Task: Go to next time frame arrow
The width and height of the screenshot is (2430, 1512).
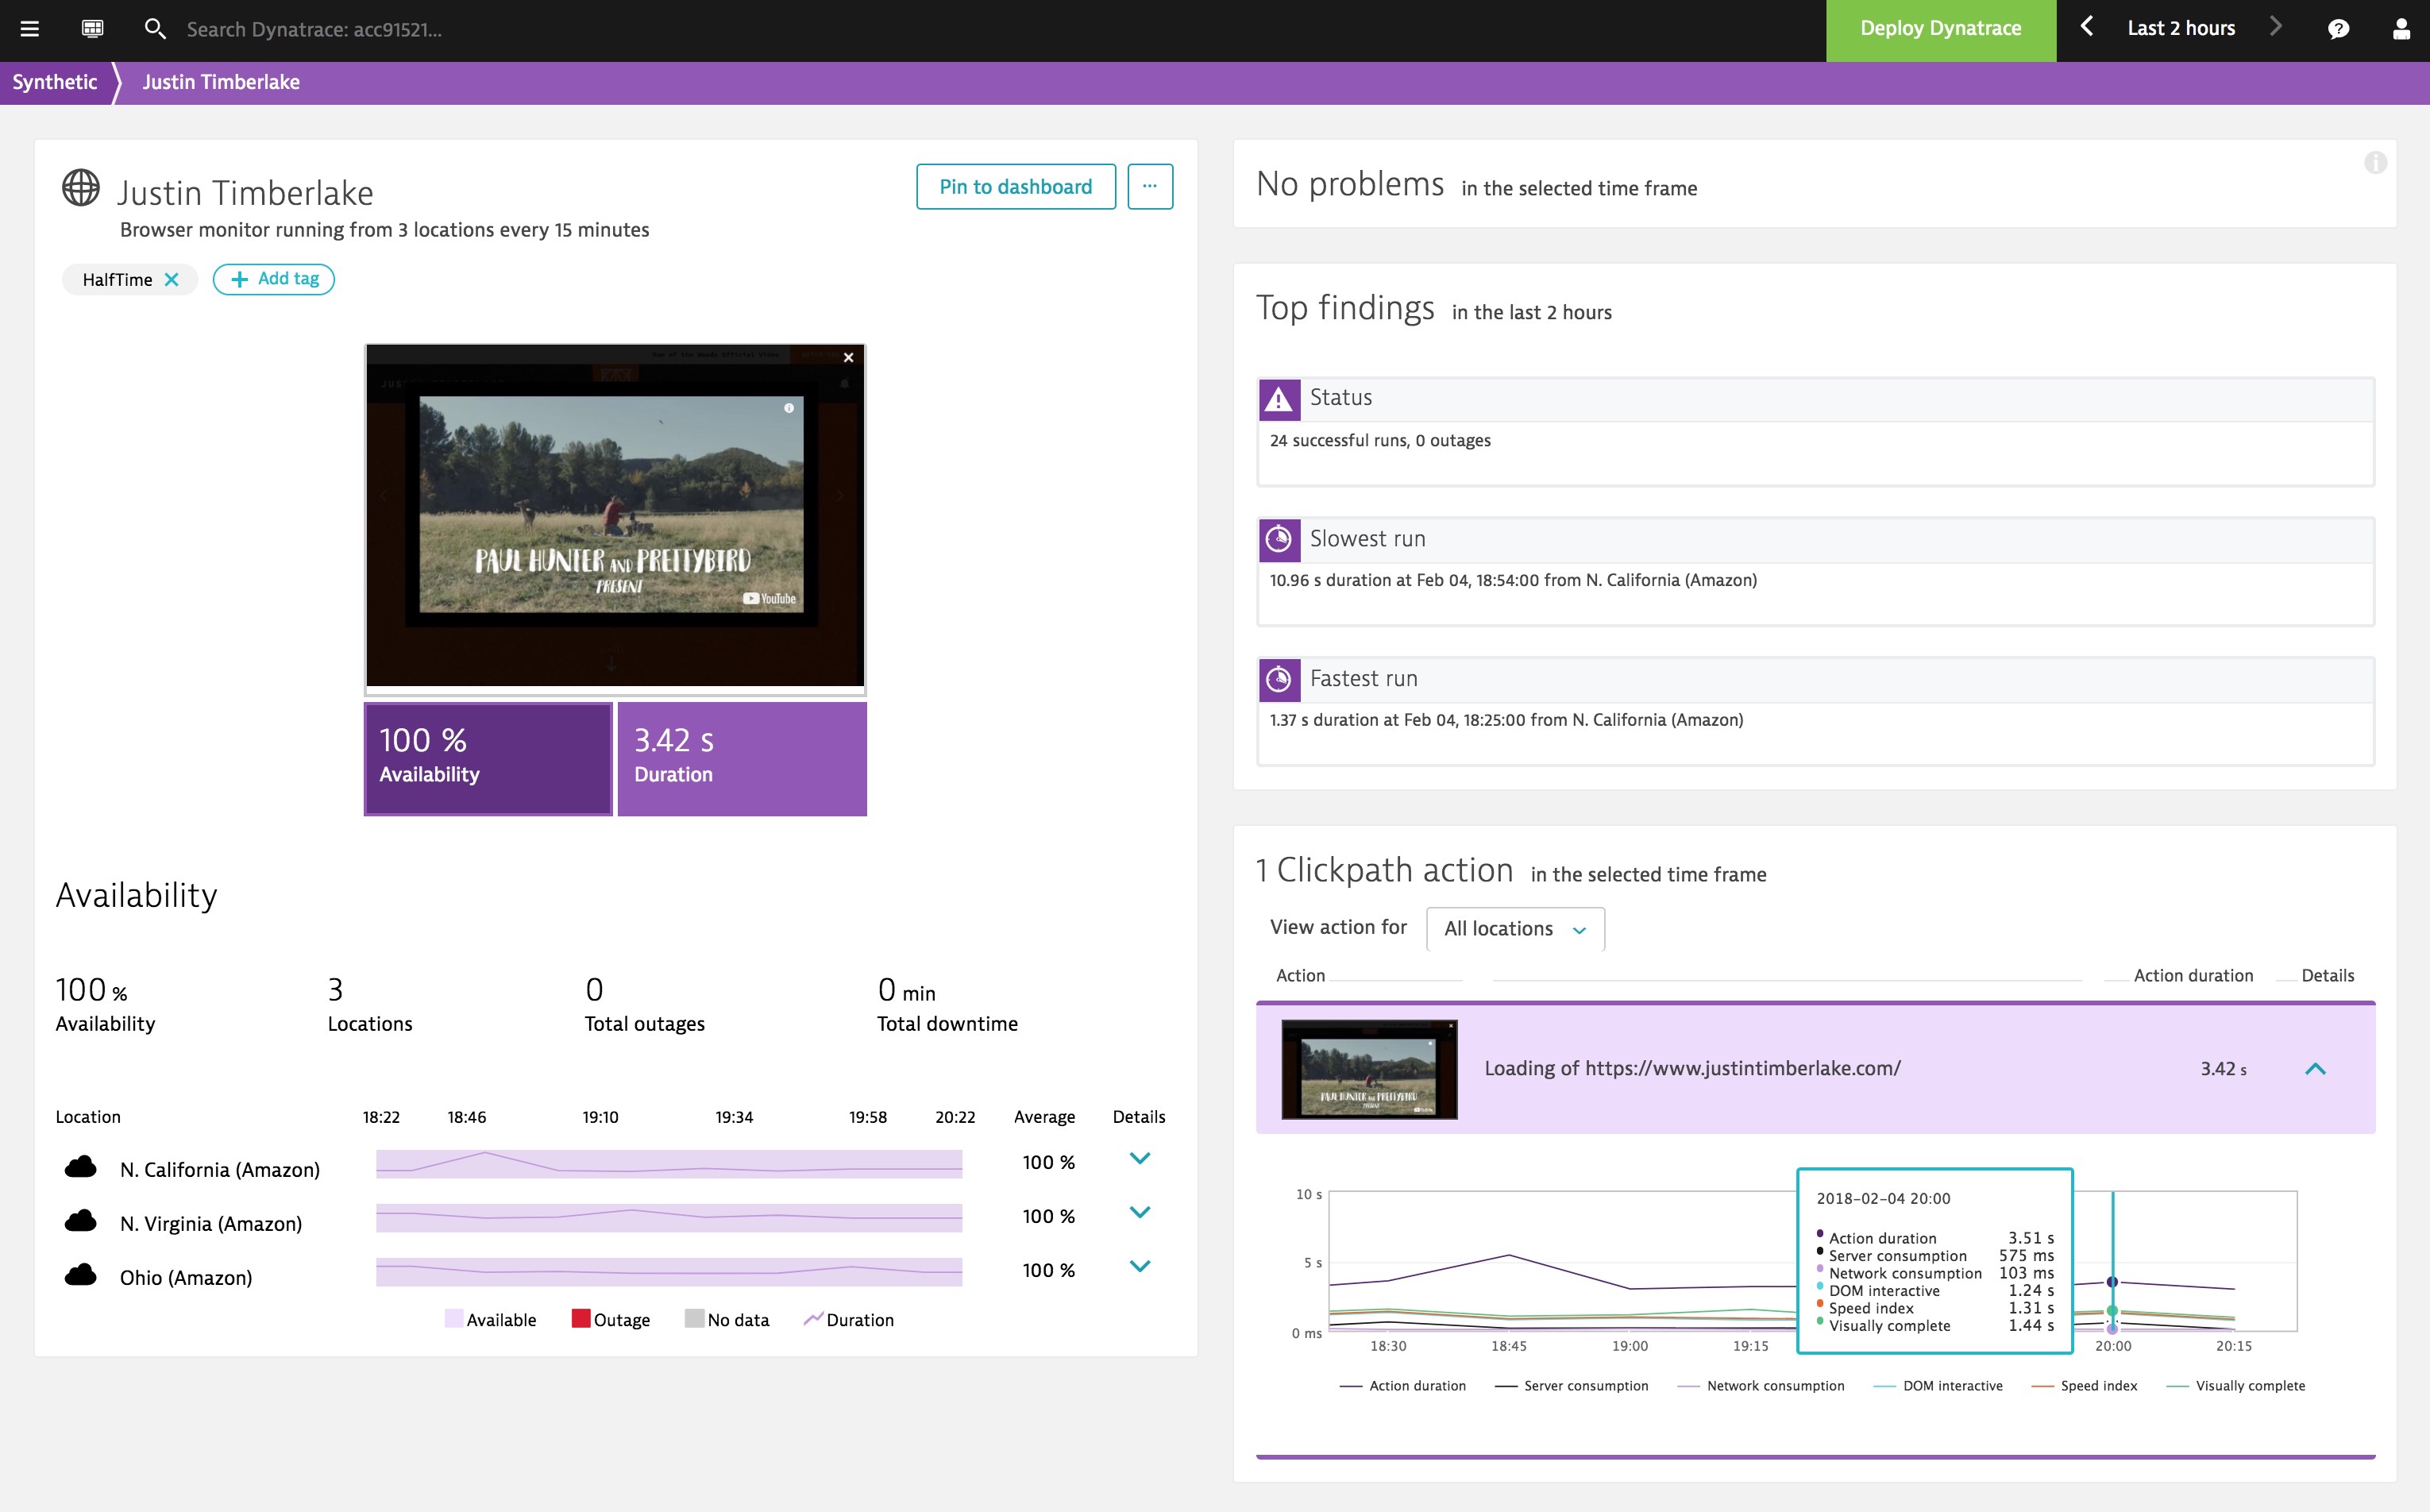Action: (x=2276, y=28)
